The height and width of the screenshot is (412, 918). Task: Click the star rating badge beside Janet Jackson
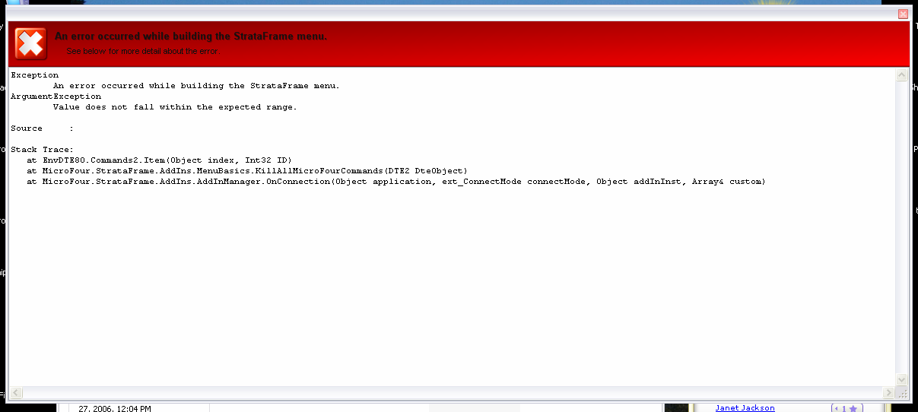tap(847, 408)
